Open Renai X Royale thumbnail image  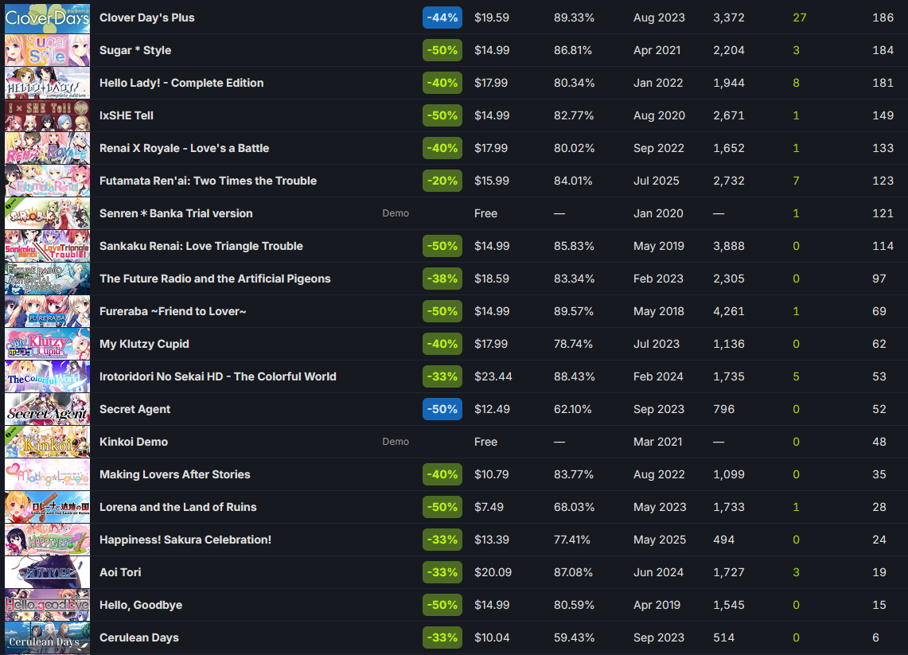point(48,148)
